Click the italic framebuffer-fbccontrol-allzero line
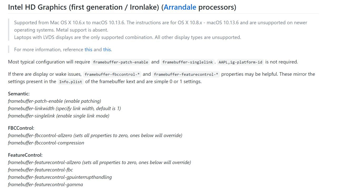 [95, 136]
